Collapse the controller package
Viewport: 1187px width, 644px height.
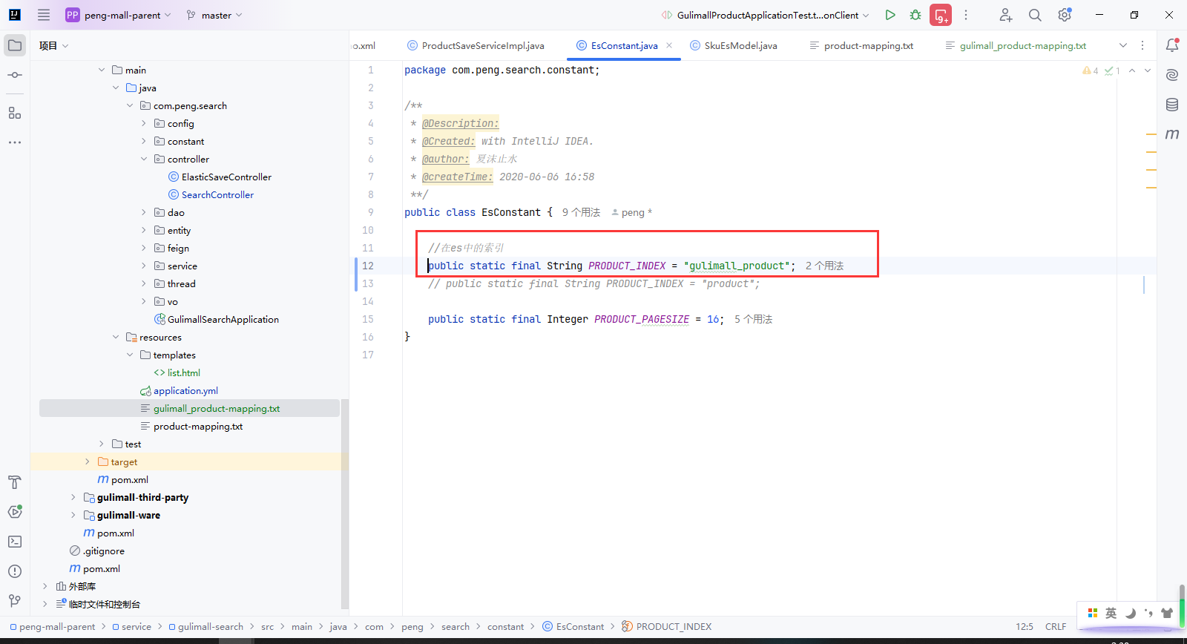[144, 159]
